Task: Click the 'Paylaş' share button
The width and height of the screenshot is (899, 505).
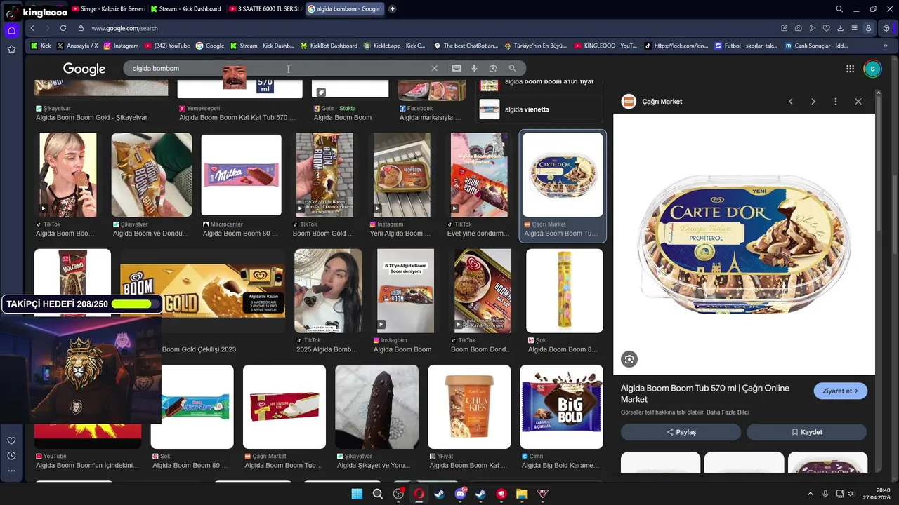Action: pyautogui.click(x=681, y=432)
